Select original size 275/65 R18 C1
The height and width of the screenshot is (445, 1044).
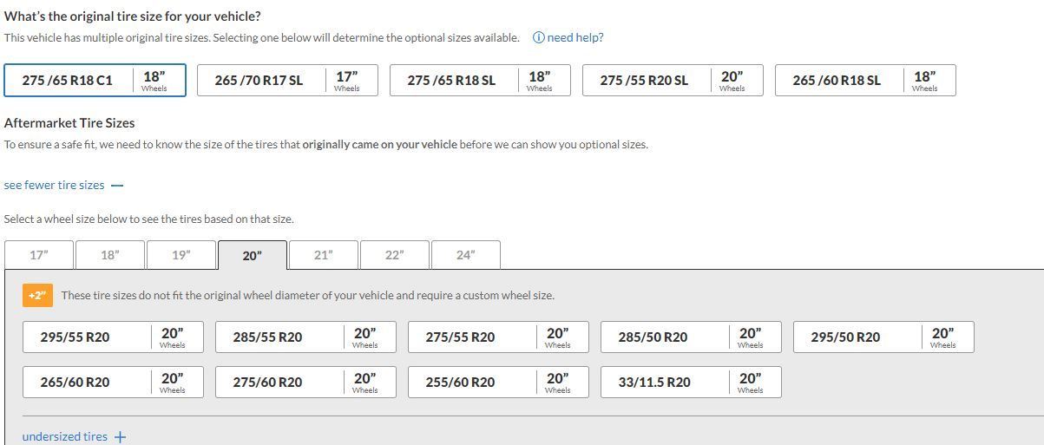click(x=95, y=81)
